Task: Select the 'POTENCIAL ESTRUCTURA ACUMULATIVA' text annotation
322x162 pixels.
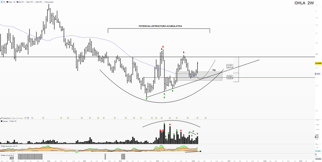Action: tap(160, 26)
